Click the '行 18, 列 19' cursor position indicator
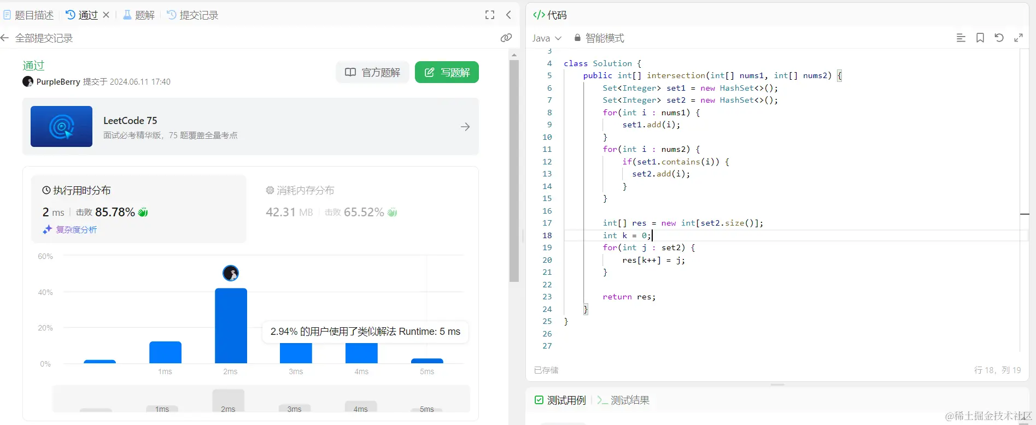The height and width of the screenshot is (425, 1036). (997, 370)
